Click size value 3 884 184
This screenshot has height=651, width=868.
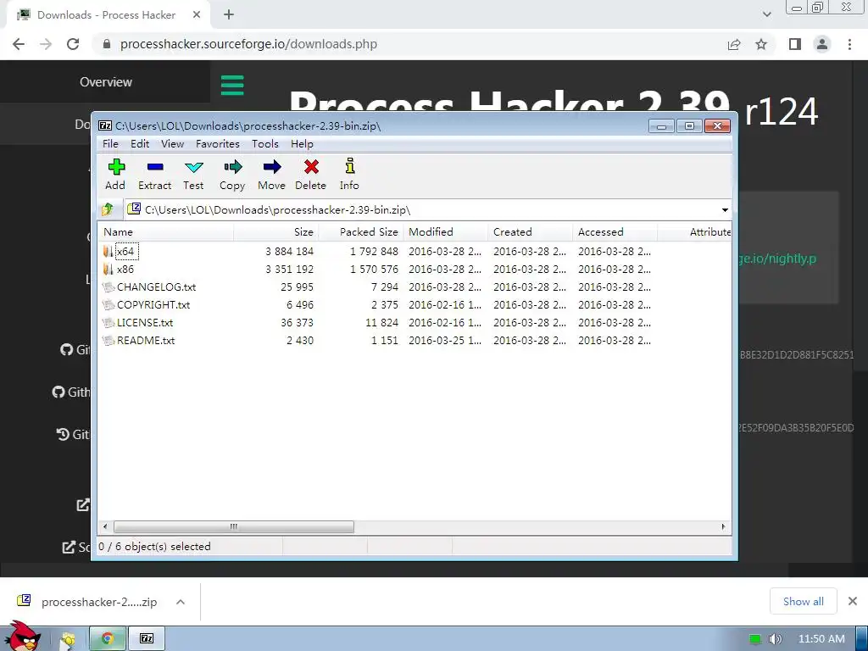point(290,251)
